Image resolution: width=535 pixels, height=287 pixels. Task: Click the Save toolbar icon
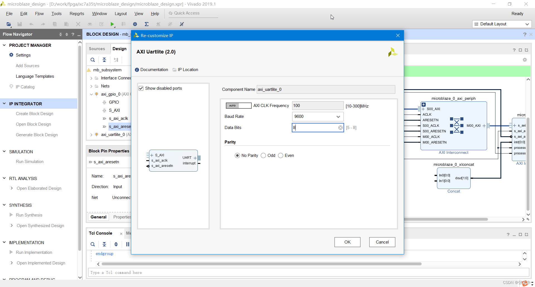[x=20, y=24]
